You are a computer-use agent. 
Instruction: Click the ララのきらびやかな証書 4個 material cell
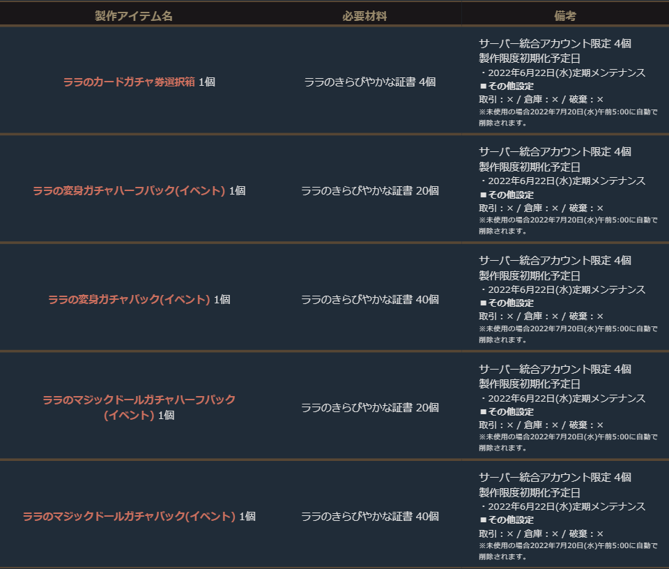coord(369,82)
